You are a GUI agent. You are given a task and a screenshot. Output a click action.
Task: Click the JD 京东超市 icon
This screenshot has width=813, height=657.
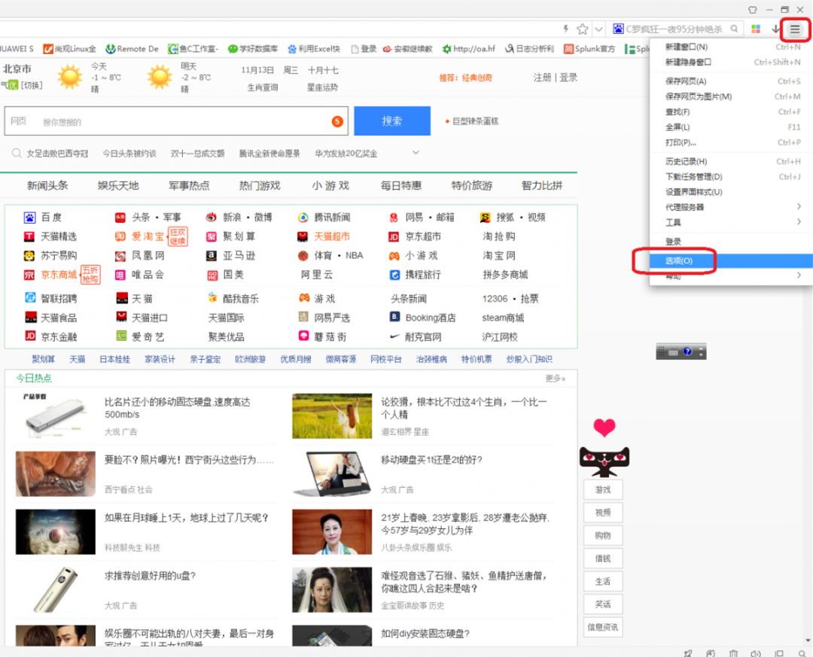point(394,237)
